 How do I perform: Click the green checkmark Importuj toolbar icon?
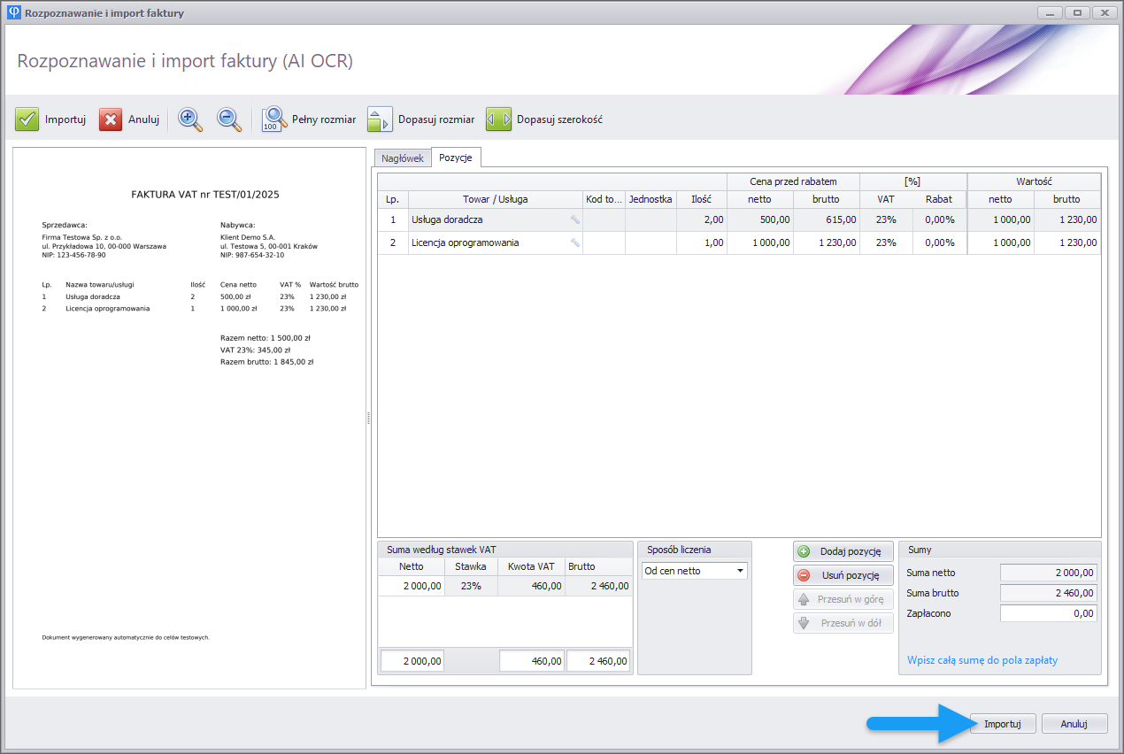tap(27, 119)
